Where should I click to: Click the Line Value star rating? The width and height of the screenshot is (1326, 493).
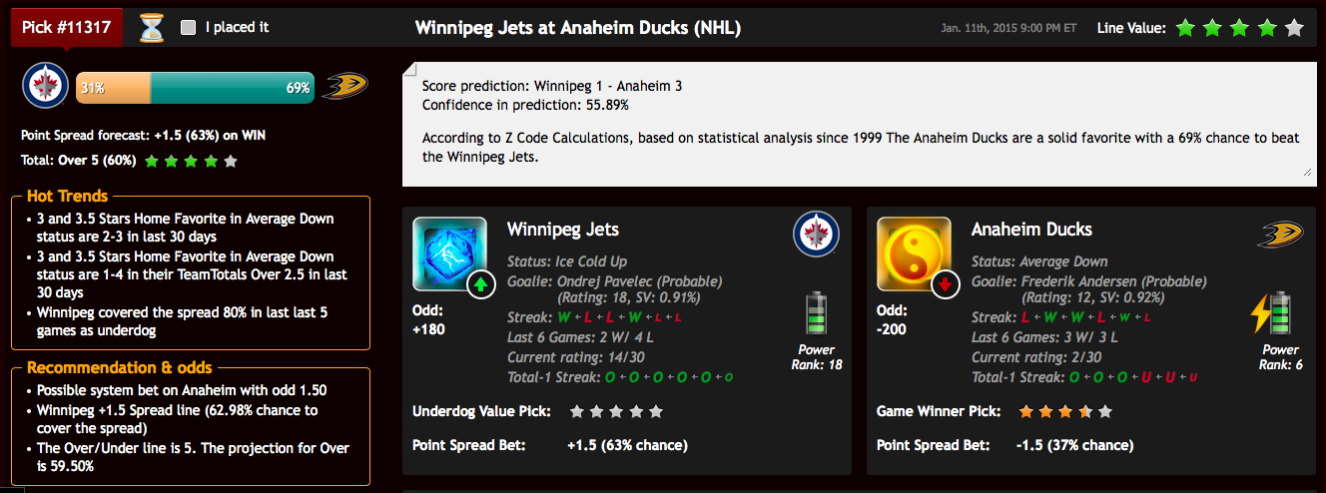click(1240, 28)
